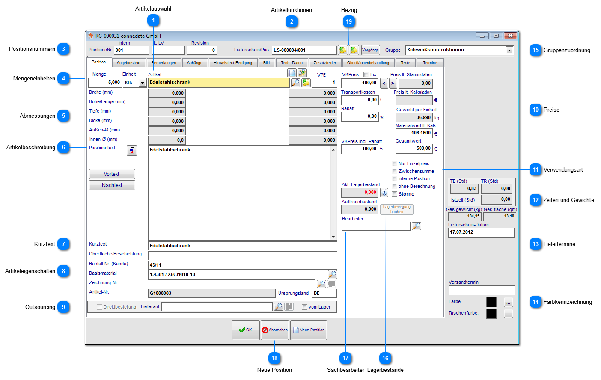
Task: Click the black Farbe color swatch
Action: pos(491,302)
